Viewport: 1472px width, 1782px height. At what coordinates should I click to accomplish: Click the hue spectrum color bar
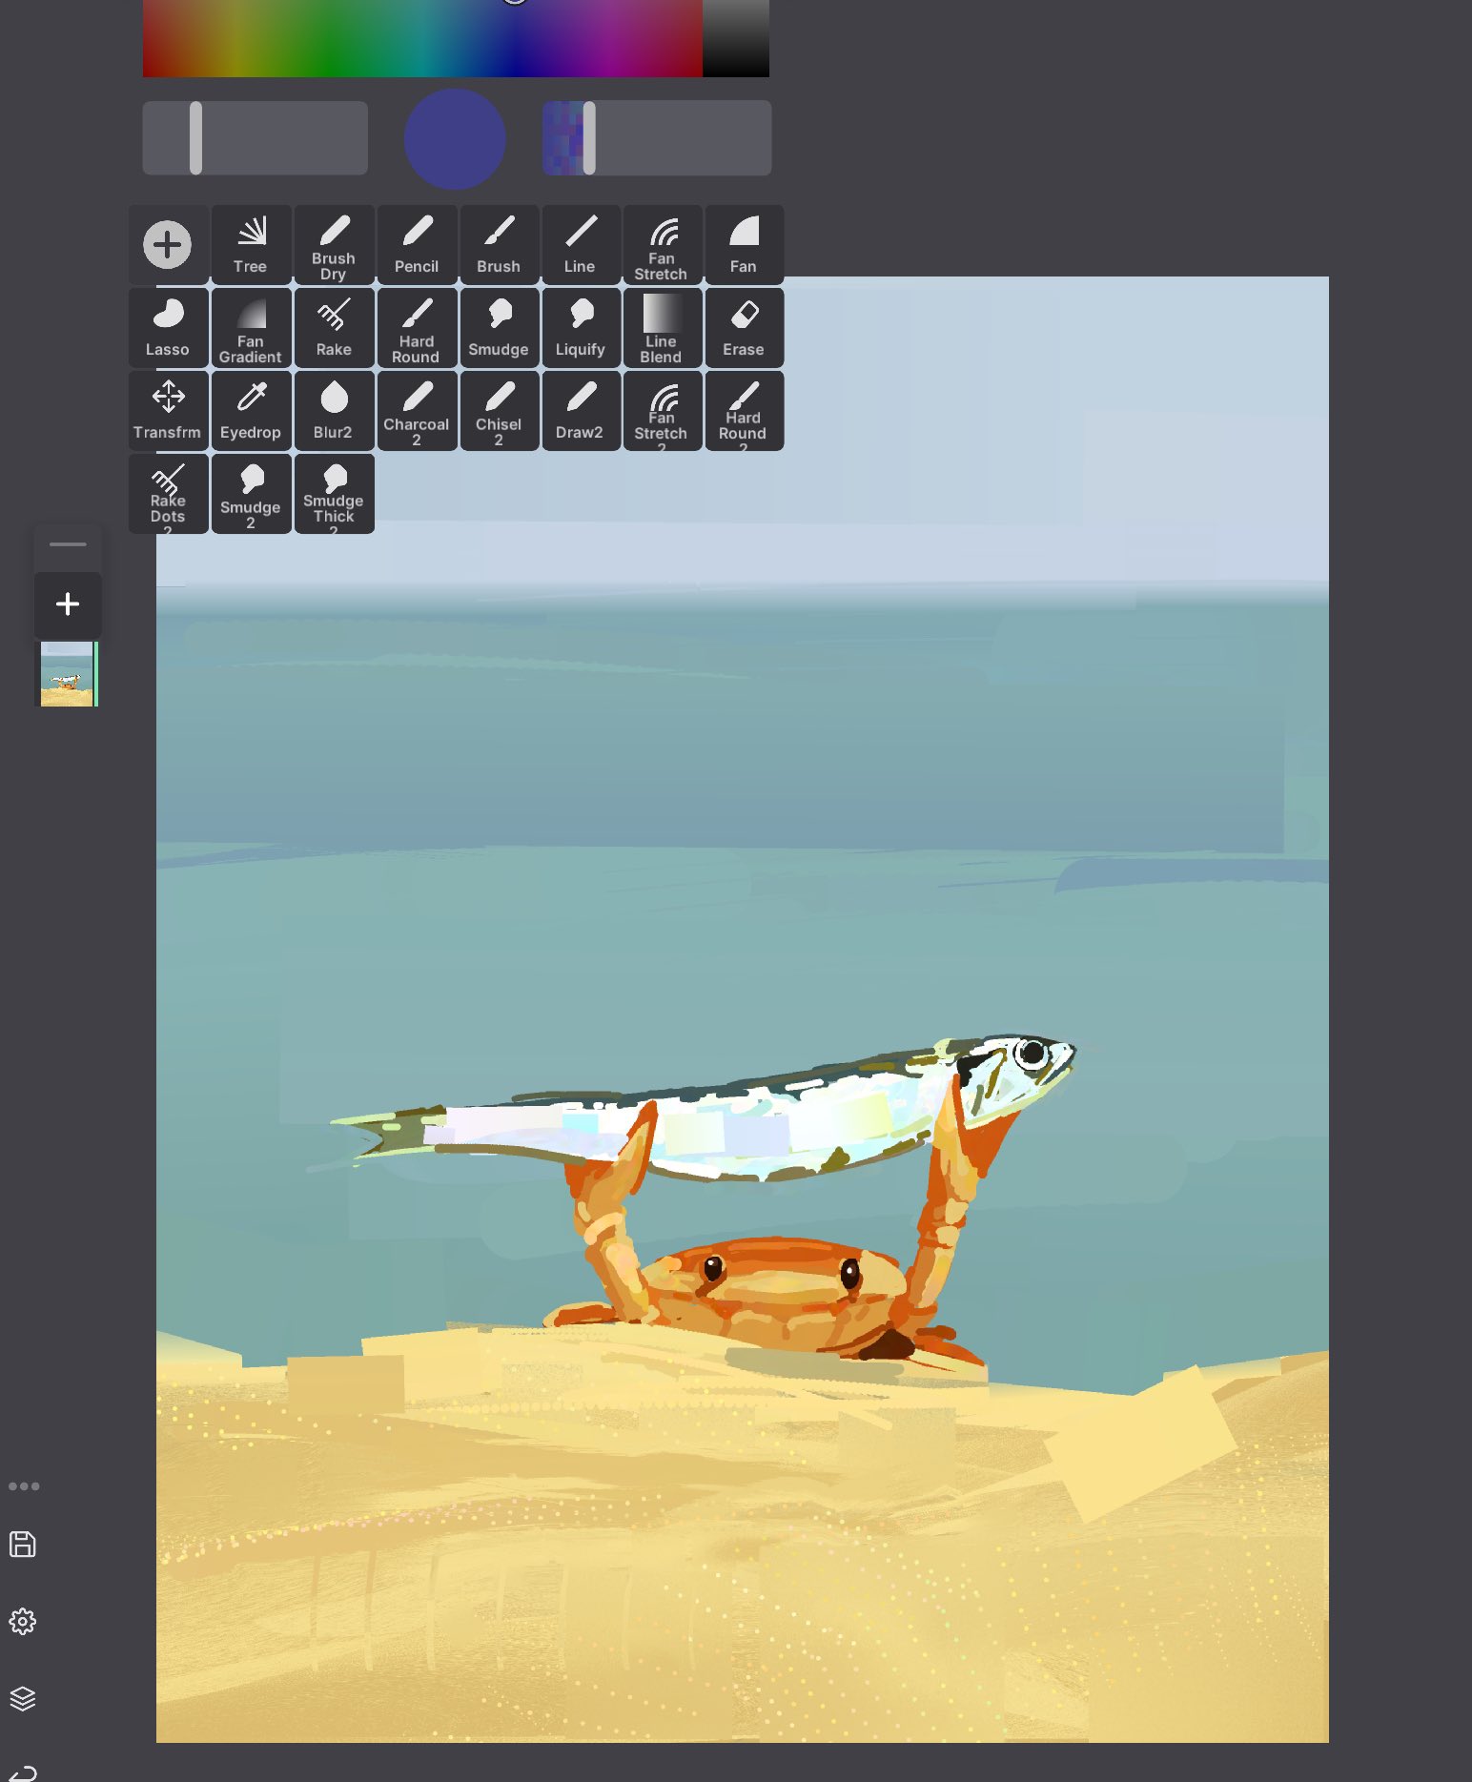pos(422,38)
